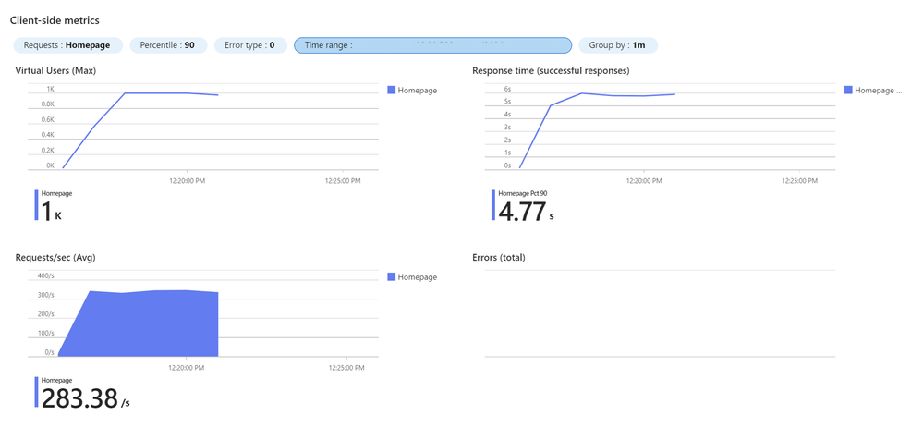Image resolution: width=923 pixels, height=427 pixels.
Task: Click the Errors (total) chart title
Action: pyautogui.click(x=499, y=257)
